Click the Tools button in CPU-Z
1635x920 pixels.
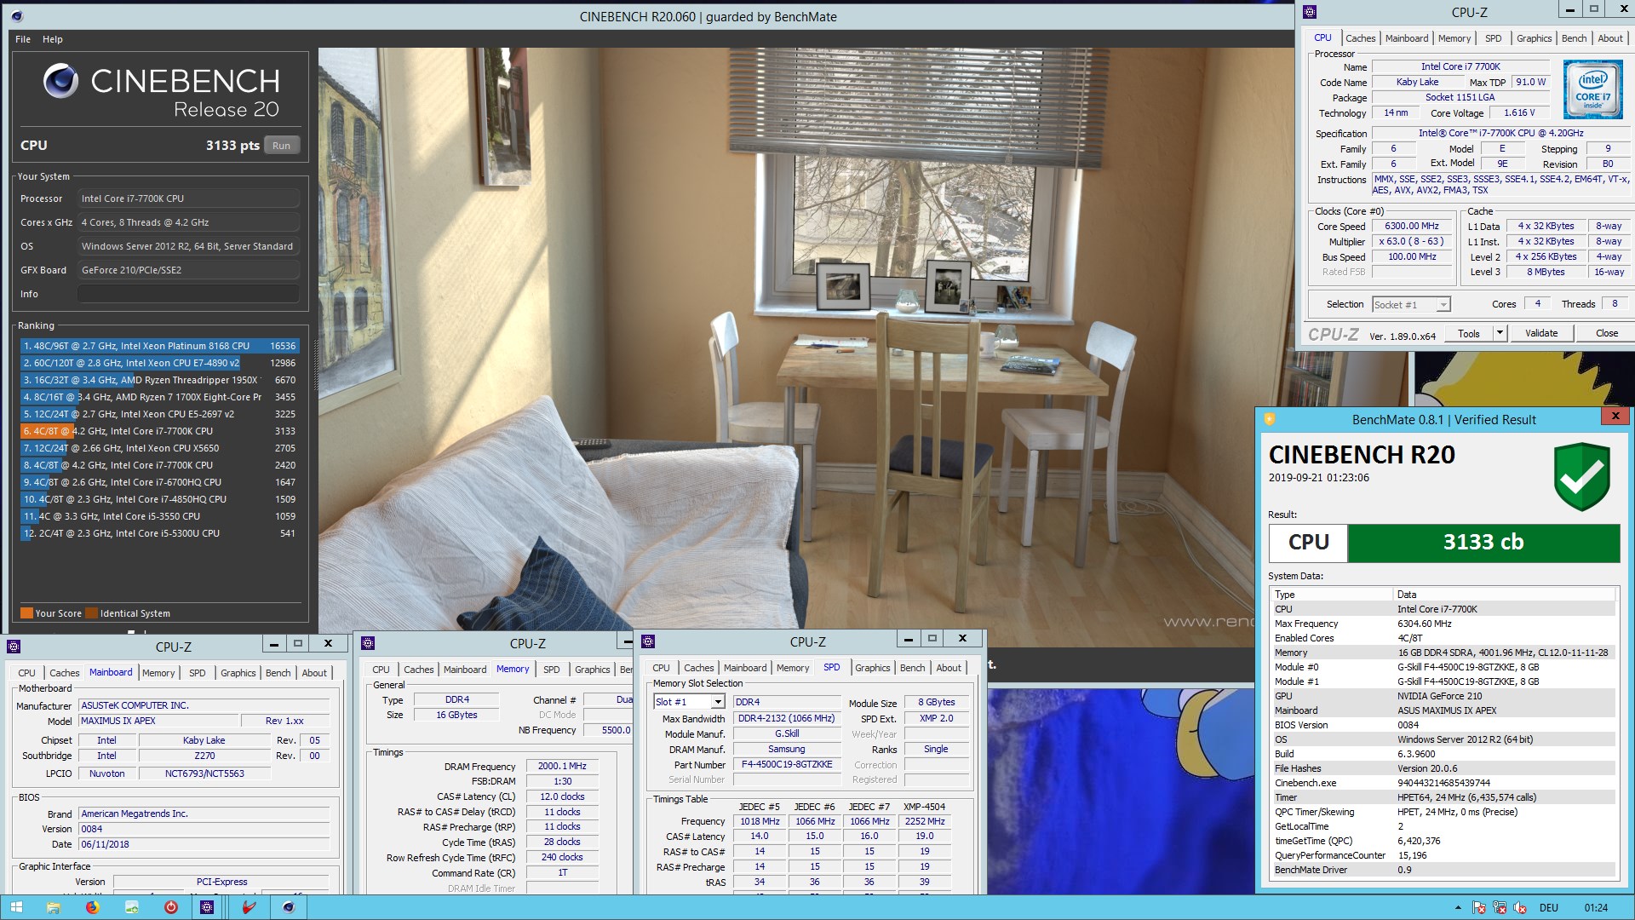coord(1469,333)
